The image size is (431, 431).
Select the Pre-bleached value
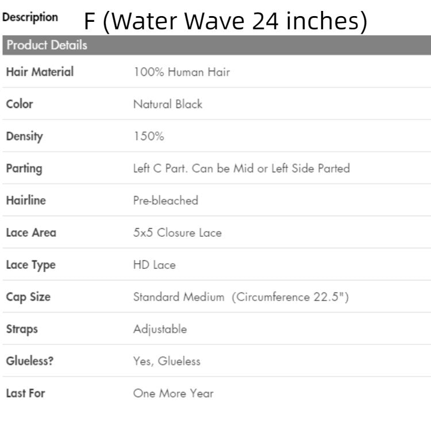click(166, 201)
